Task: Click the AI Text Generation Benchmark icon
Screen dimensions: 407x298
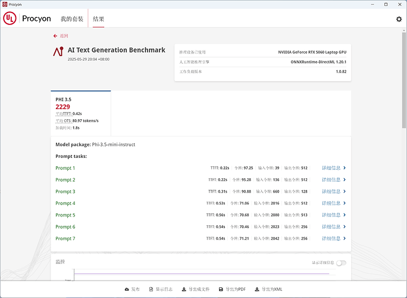Action: (58, 51)
